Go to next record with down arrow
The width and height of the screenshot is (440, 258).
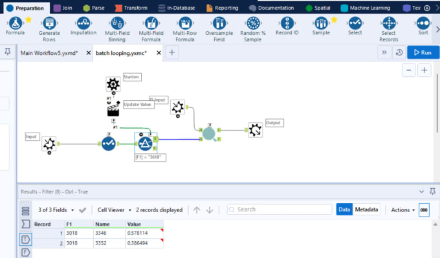[210, 210]
